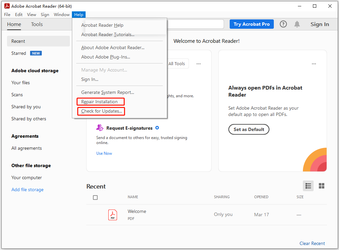Select About Adobe Plug-Ins...

106,57
